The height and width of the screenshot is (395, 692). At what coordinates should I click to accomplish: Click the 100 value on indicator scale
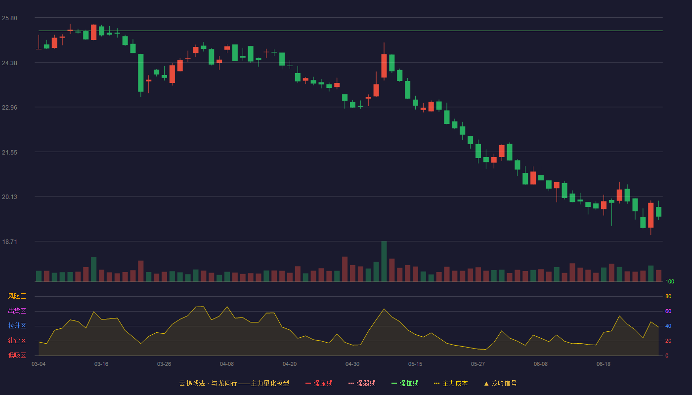pos(670,282)
